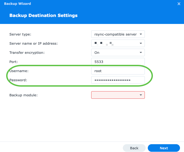184x152 pixels.
Task: Click the 'Backup module:' label
Action: pyautogui.click(x=24, y=95)
